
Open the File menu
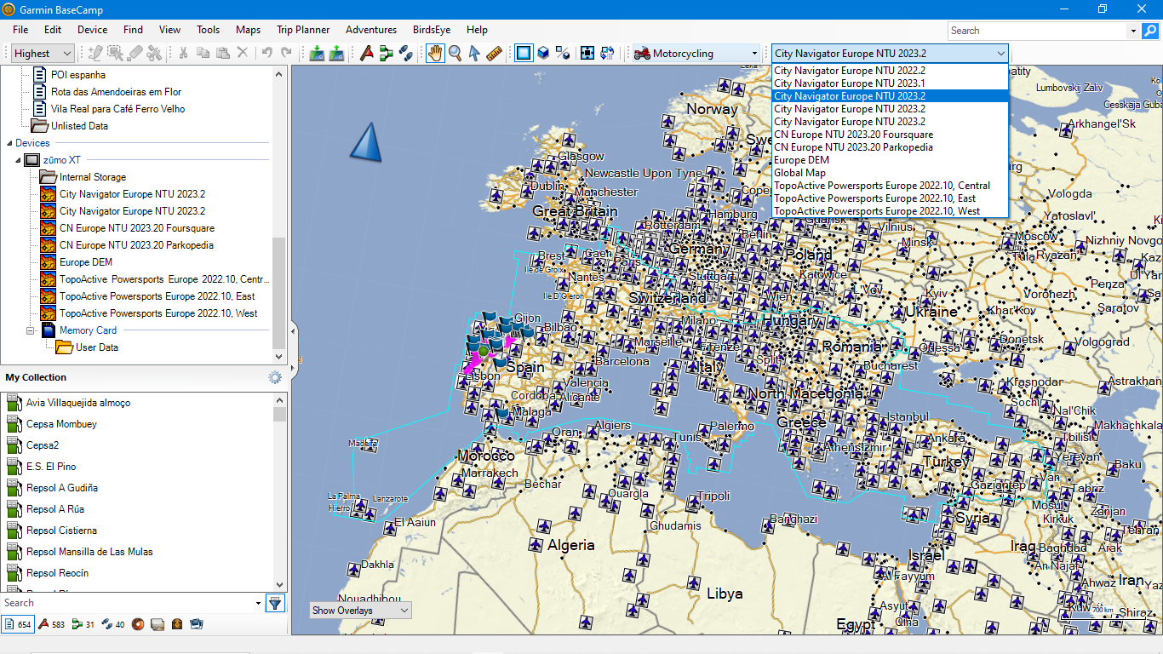click(x=20, y=30)
